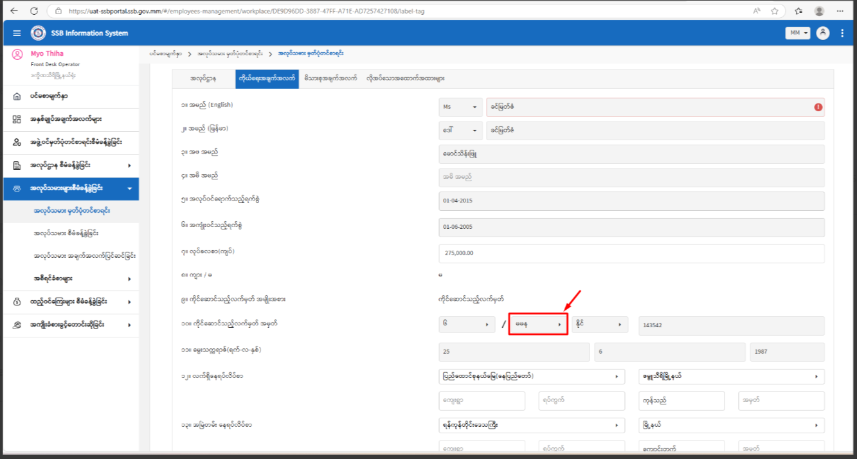Screen dimensions: 857x459
Task: Click the SSB Information System logo
Action: [x=38, y=33]
